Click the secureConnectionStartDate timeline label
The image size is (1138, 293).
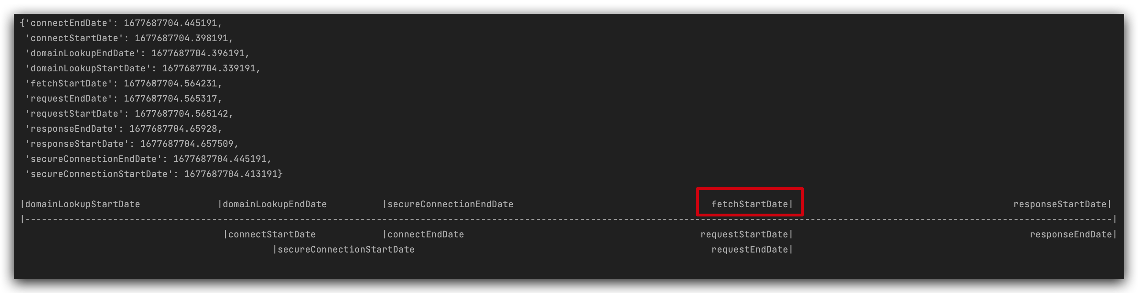[x=346, y=249]
